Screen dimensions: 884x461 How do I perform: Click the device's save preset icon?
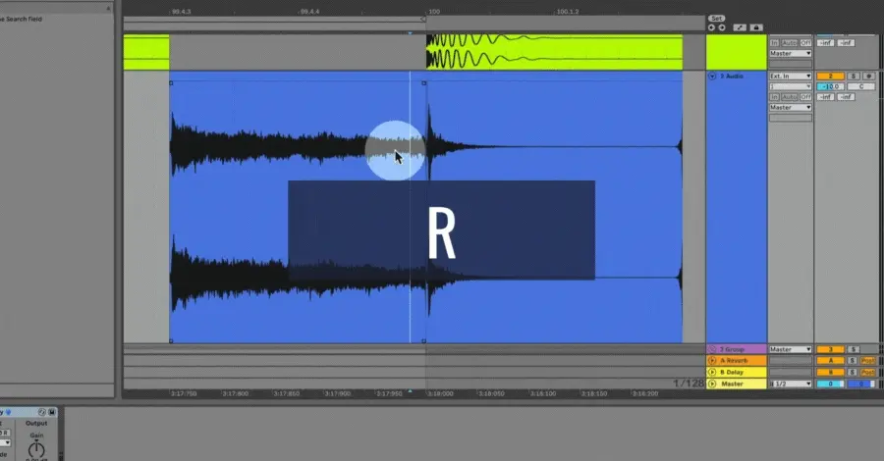[x=52, y=412]
